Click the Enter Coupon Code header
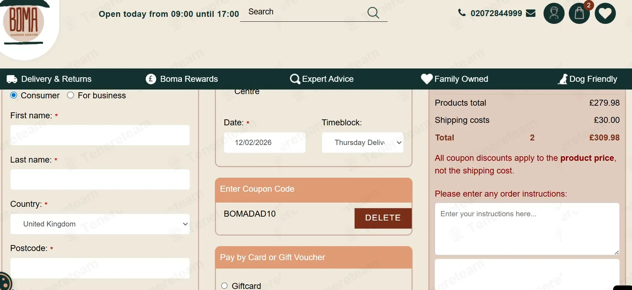The image size is (632, 290). 314,190
